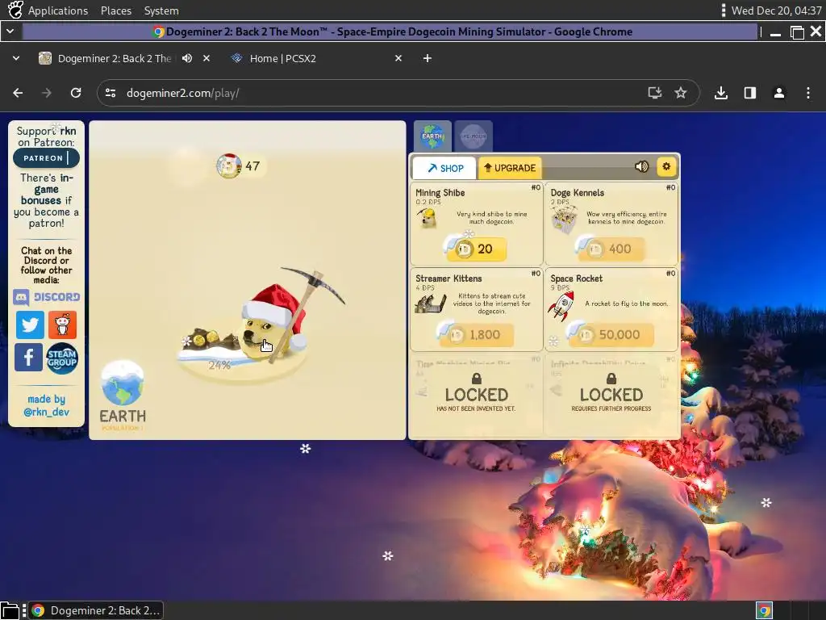Open Chrome's three-dot menu
The width and height of the screenshot is (826, 620).
808,94
